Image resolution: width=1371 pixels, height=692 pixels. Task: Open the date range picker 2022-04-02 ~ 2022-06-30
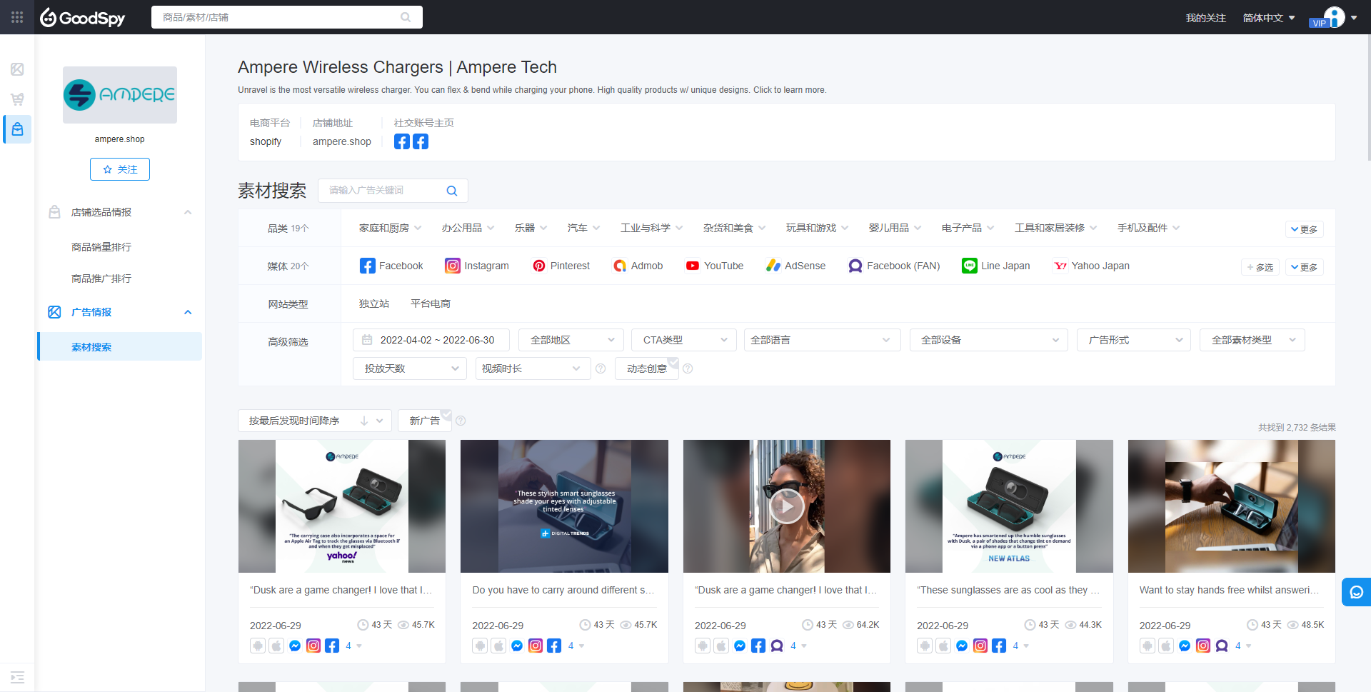[431, 340]
